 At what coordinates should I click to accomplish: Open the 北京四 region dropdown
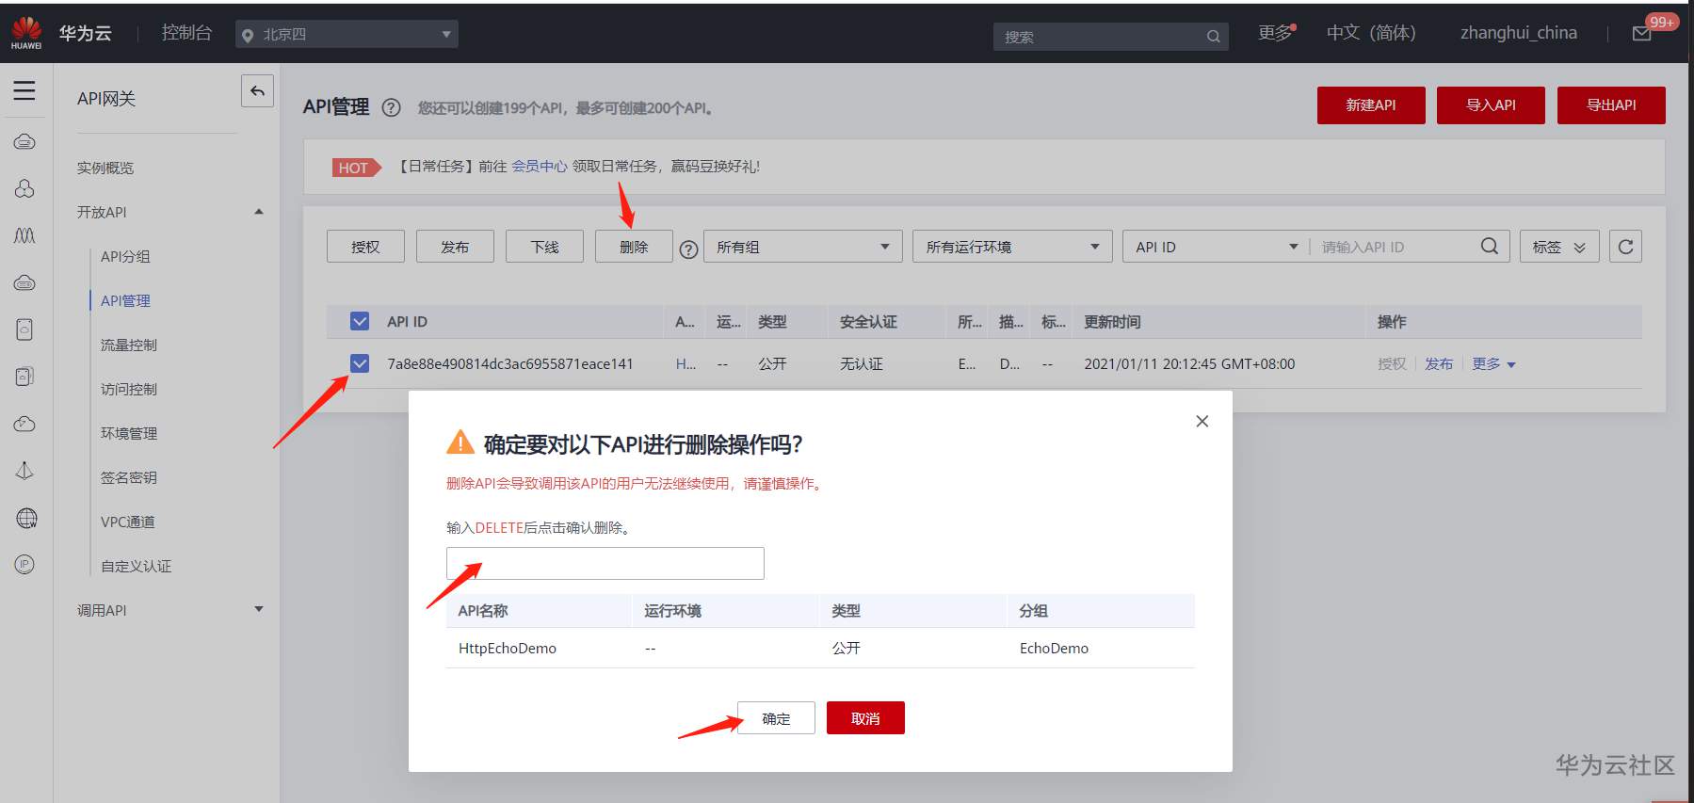pos(347,34)
